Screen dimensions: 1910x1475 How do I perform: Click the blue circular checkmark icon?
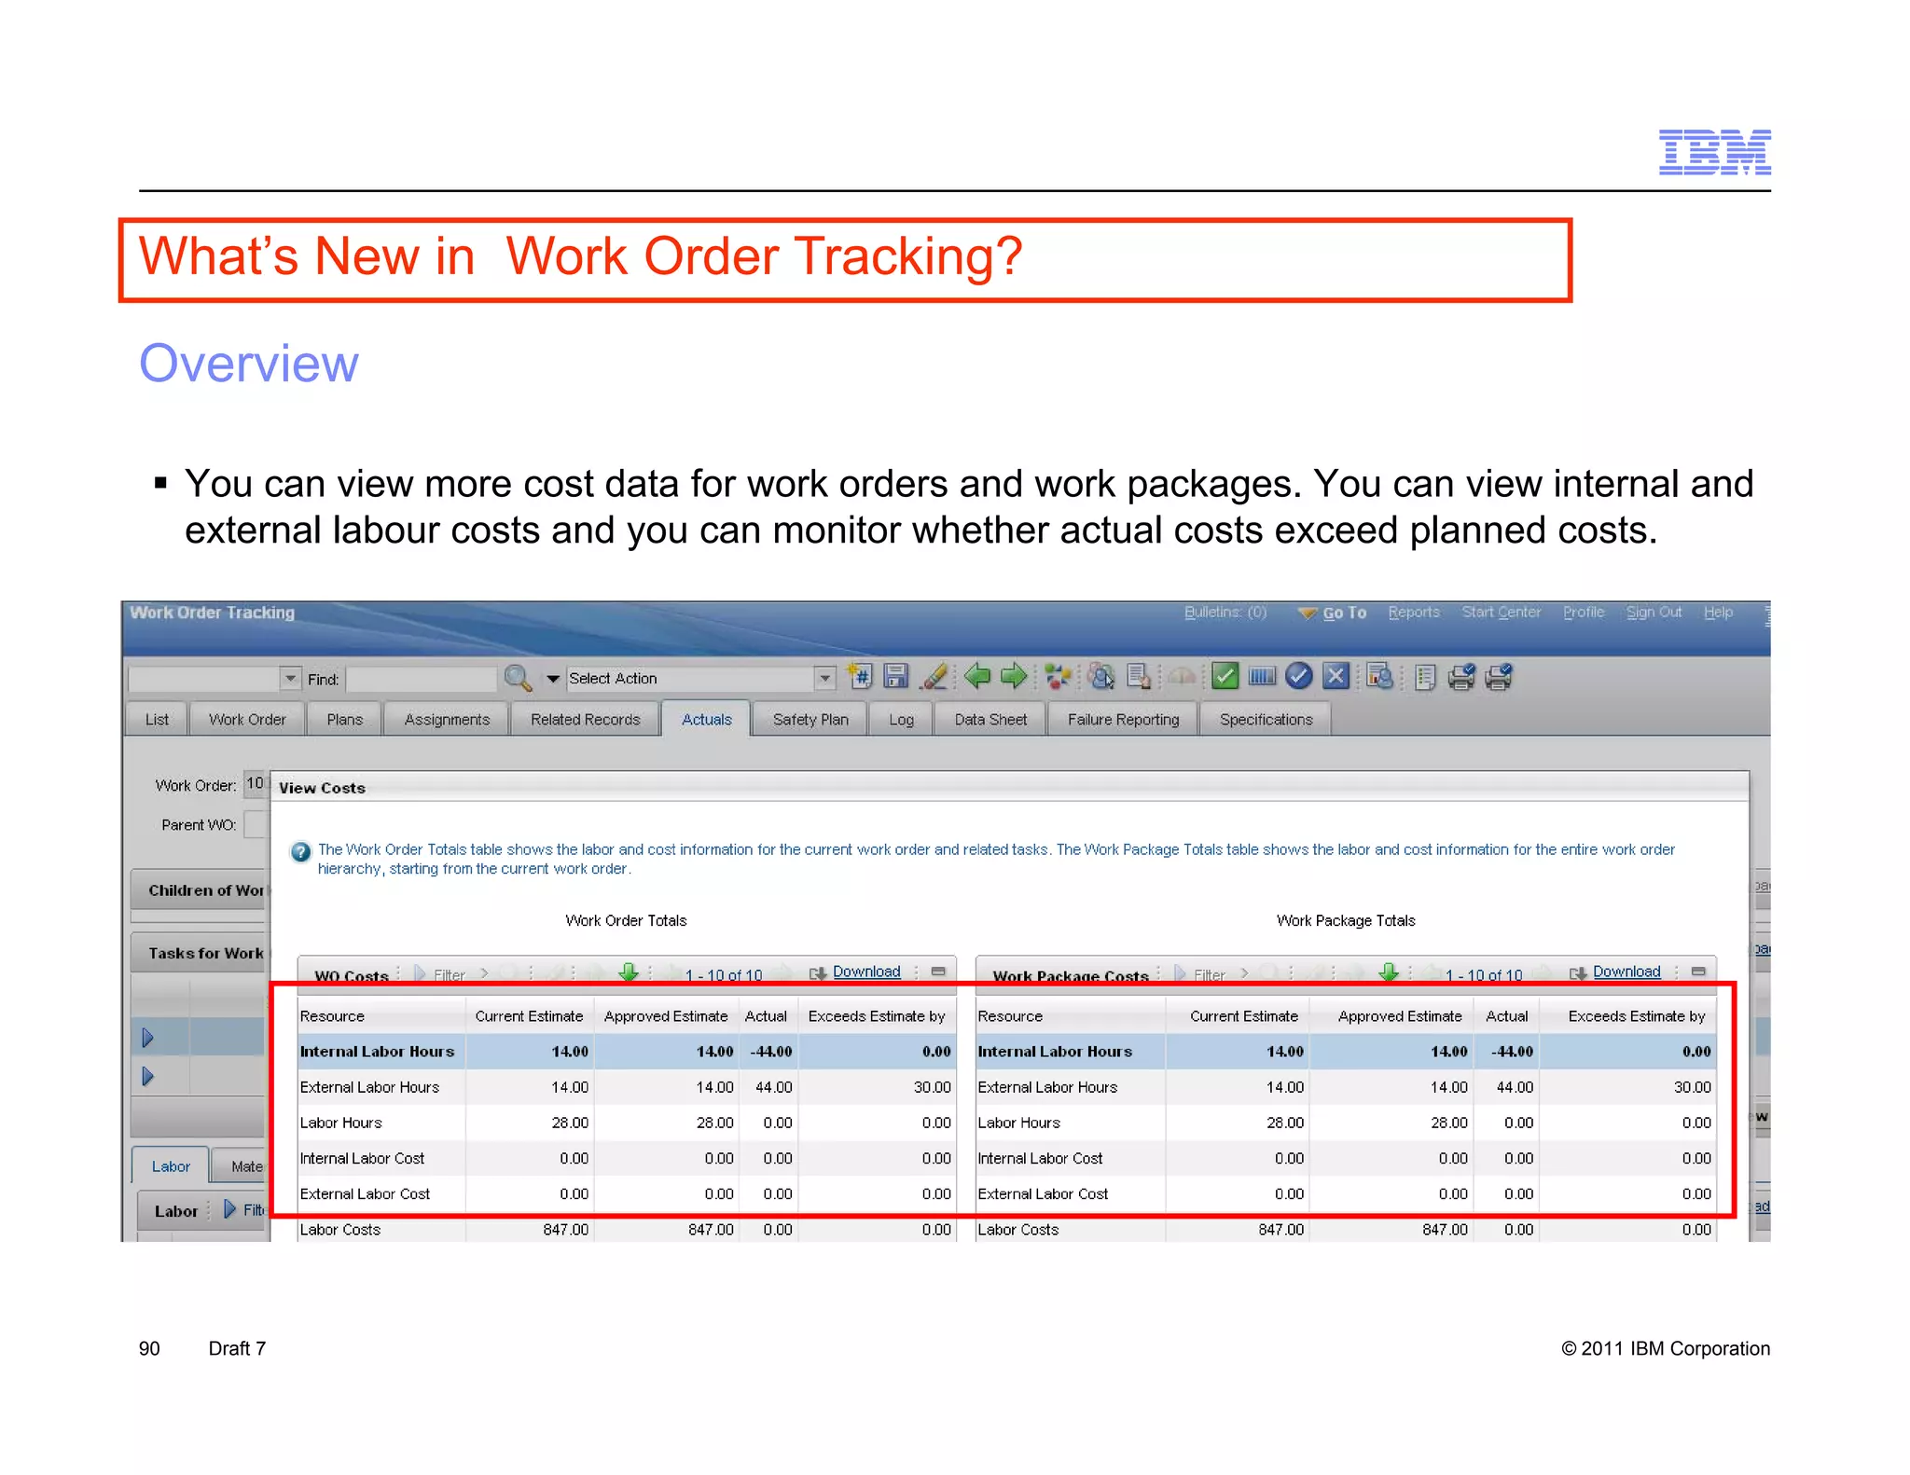pos(1298,676)
